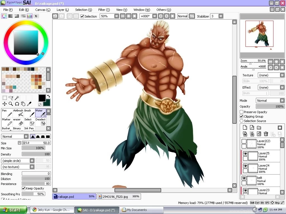Open My Documents from the taskbar
286x214 pixels.
pyautogui.click(x=141, y=210)
